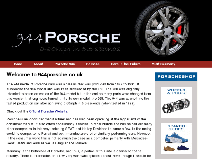Open the Sparco Shoes ad image

(176, 138)
